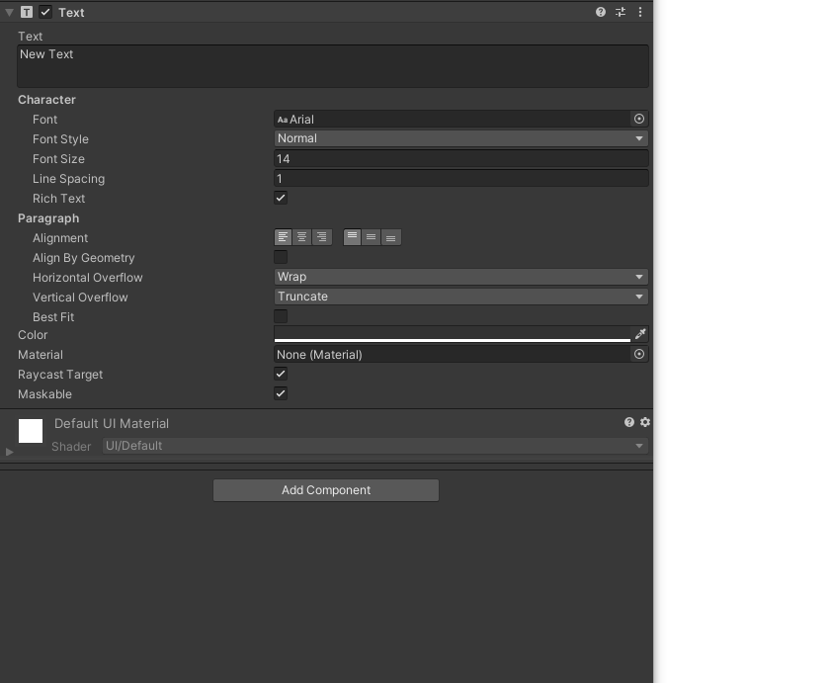830x683 pixels.
Task: Select center horizontal text alignment
Action: [x=301, y=236]
